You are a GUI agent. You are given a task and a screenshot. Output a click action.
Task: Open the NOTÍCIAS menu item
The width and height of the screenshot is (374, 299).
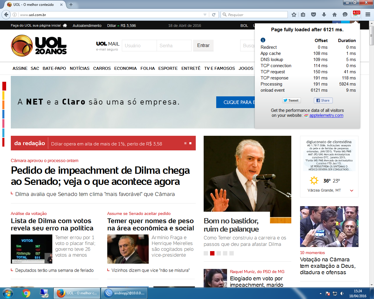(x=80, y=68)
